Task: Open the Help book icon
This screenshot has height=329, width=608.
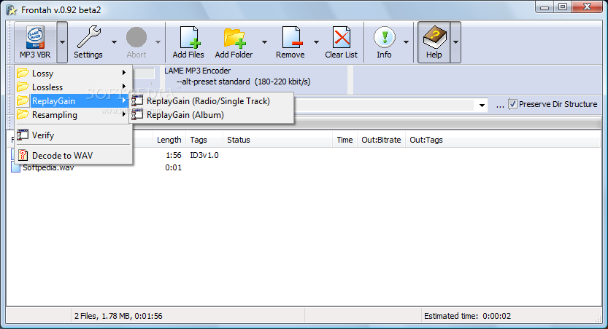Action: click(x=435, y=38)
